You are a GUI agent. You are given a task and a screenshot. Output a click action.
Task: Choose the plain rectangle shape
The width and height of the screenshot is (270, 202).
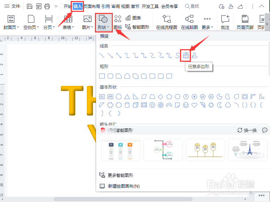point(102,76)
